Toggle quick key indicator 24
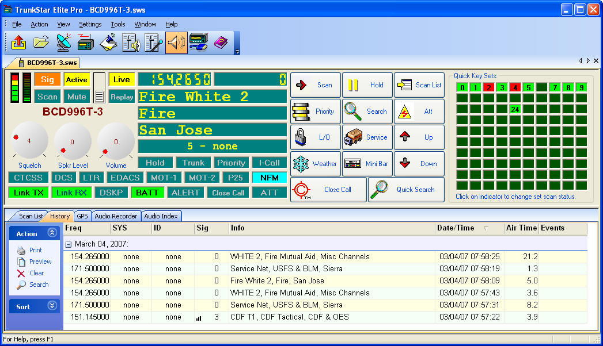 pos(515,109)
